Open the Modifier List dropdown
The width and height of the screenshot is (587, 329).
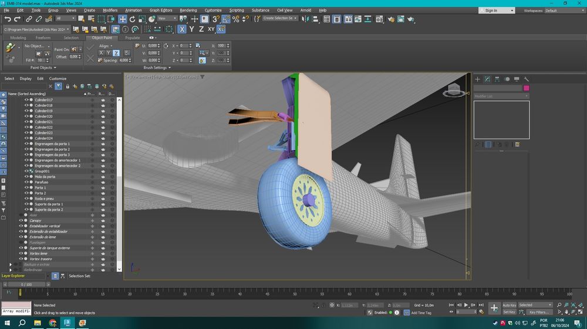[501, 96]
